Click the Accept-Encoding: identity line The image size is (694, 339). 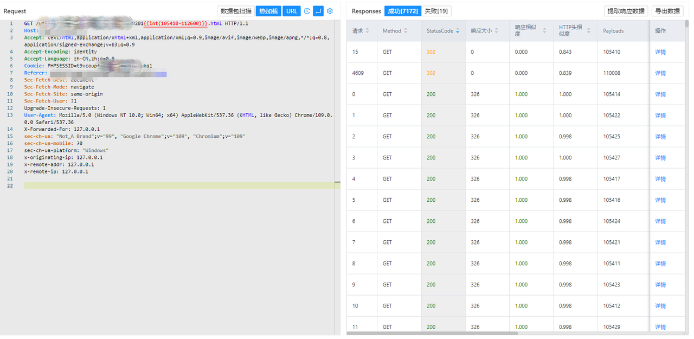[60, 52]
